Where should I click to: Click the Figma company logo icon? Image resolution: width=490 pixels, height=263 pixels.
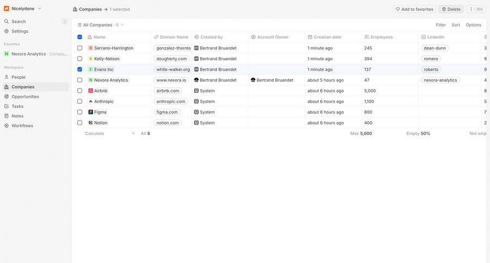pos(90,112)
